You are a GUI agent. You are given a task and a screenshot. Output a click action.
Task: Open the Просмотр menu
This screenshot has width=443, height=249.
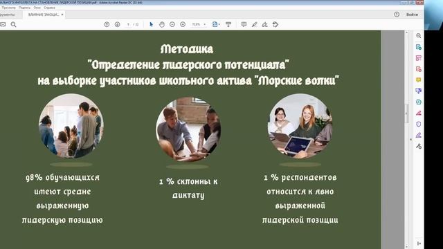click(x=8, y=8)
